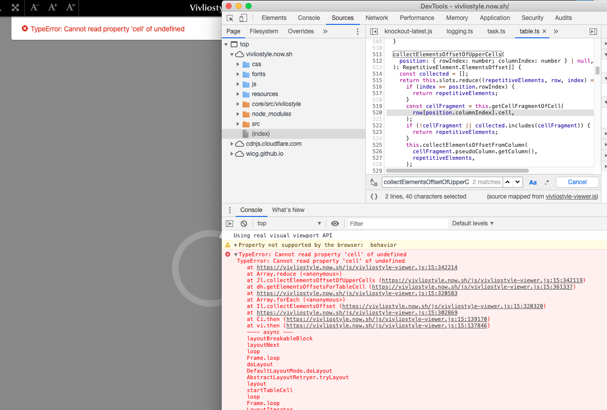Switch to the Network panel

click(376, 17)
